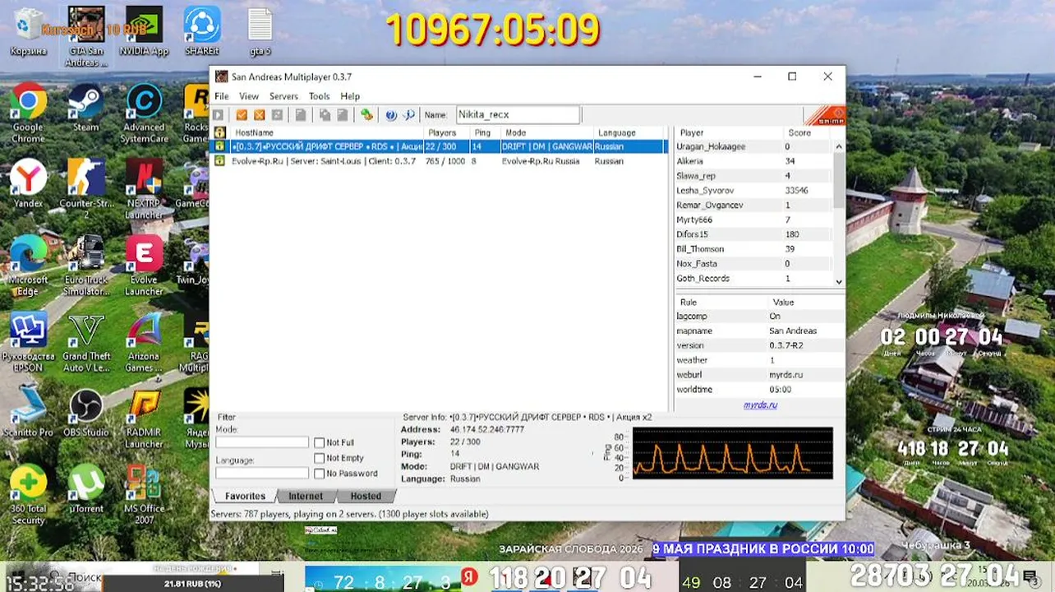Image resolution: width=1055 pixels, height=592 pixels.
Task: Select player Lesha_Syvorov in player list
Action: tap(753, 190)
